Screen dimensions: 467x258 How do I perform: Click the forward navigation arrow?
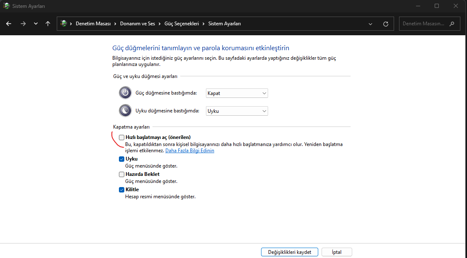click(x=23, y=24)
